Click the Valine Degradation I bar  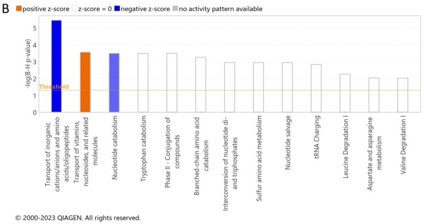(403, 95)
